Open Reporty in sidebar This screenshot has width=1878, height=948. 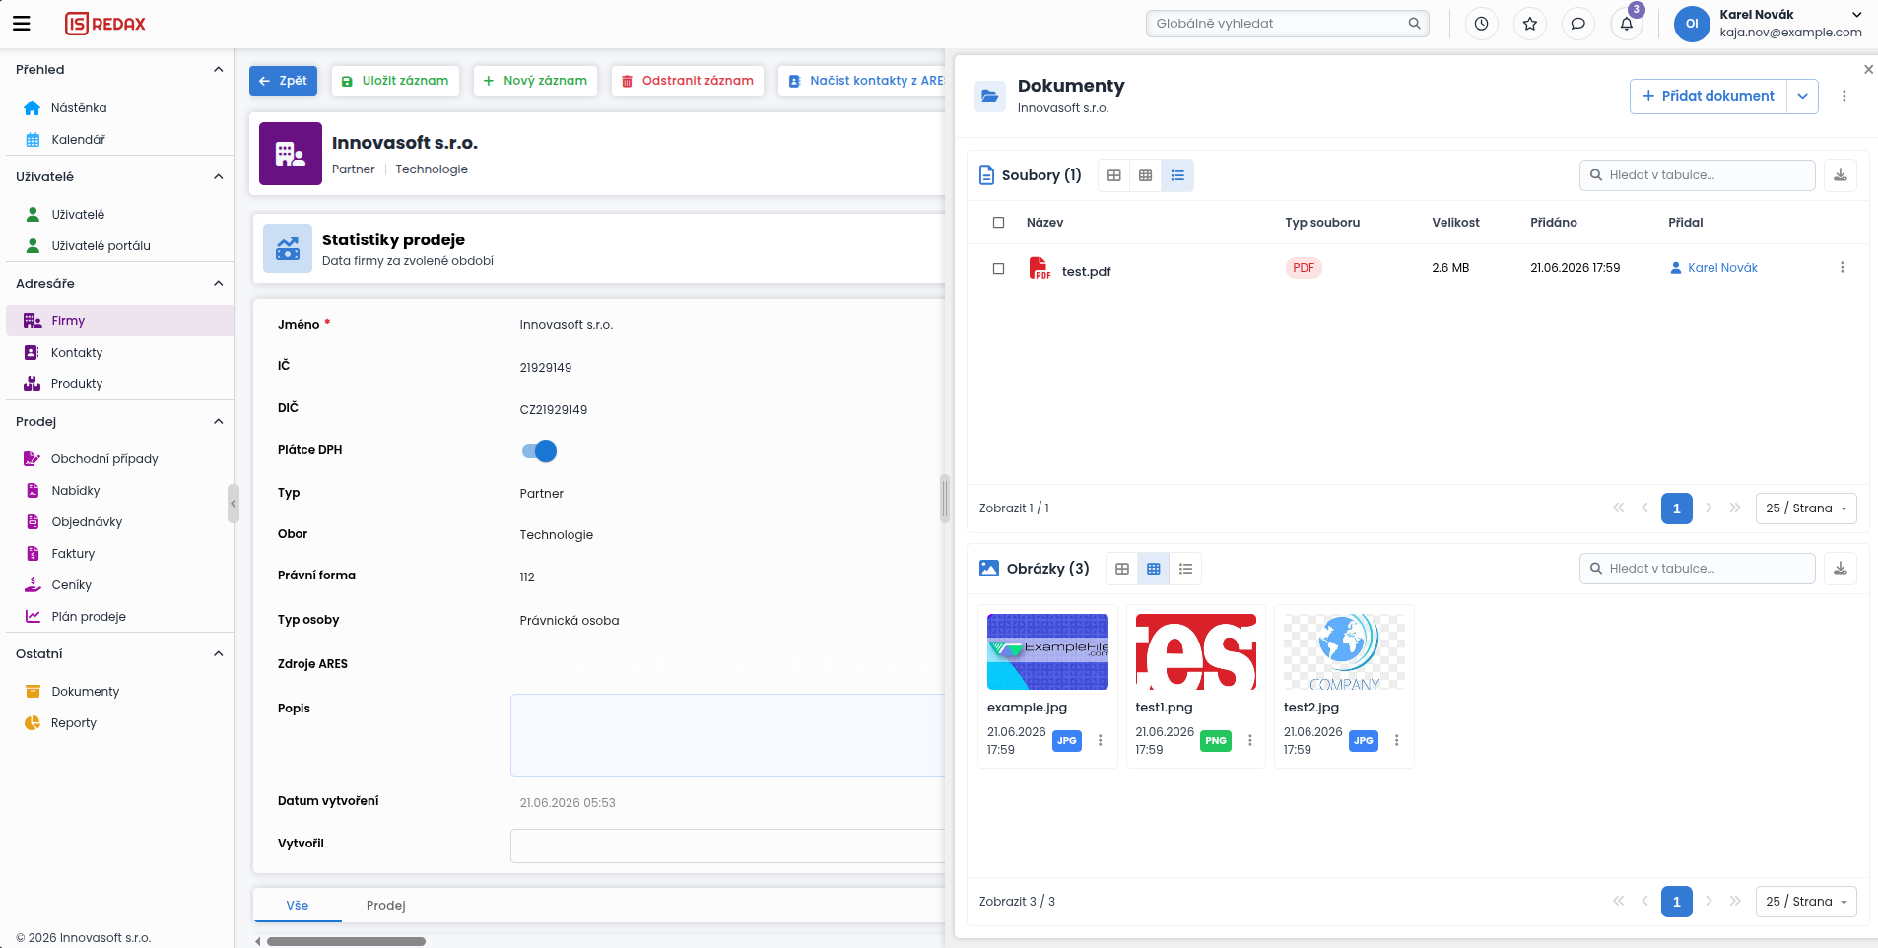coord(74,723)
